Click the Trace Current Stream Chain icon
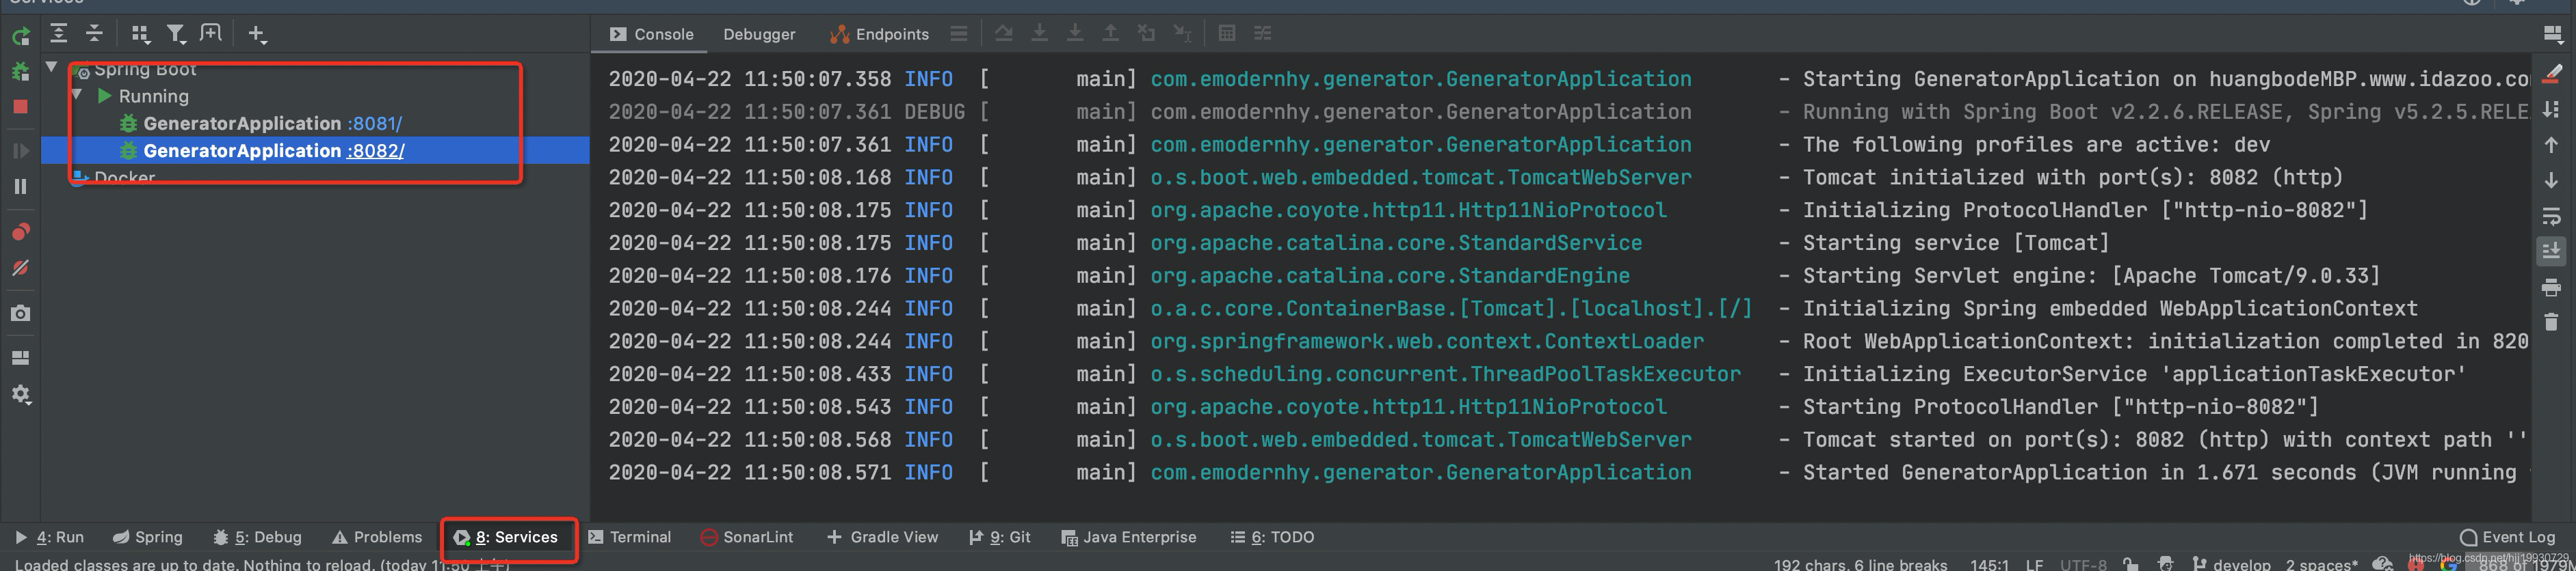 point(1263,34)
